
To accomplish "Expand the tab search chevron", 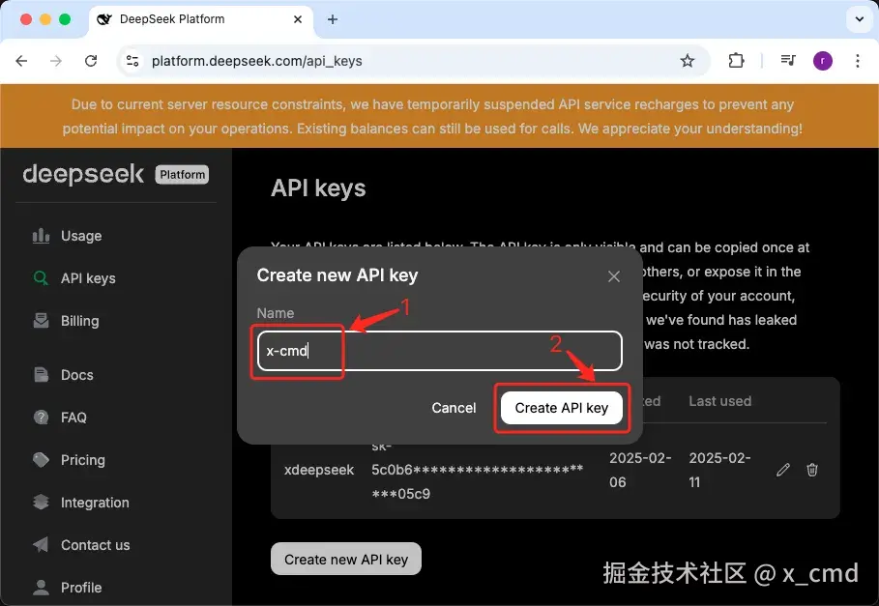I will pyautogui.click(x=859, y=19).
